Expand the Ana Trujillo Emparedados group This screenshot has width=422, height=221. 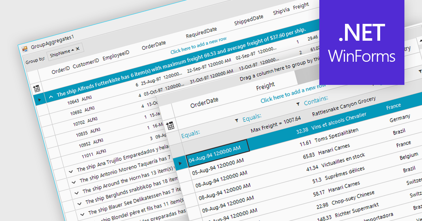(x=71, y=171)
